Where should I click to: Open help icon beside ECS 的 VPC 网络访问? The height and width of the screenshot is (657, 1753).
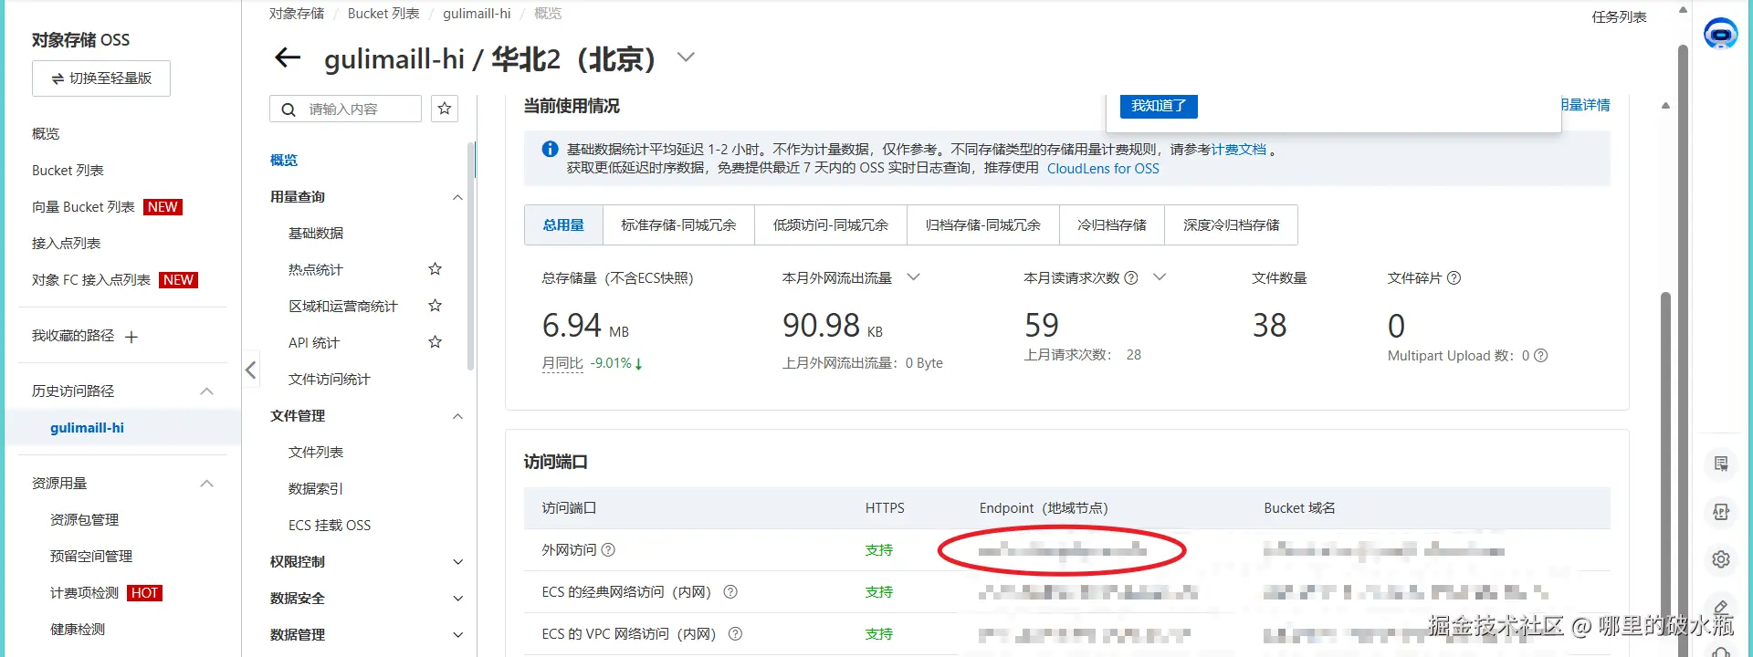point(735,634)
